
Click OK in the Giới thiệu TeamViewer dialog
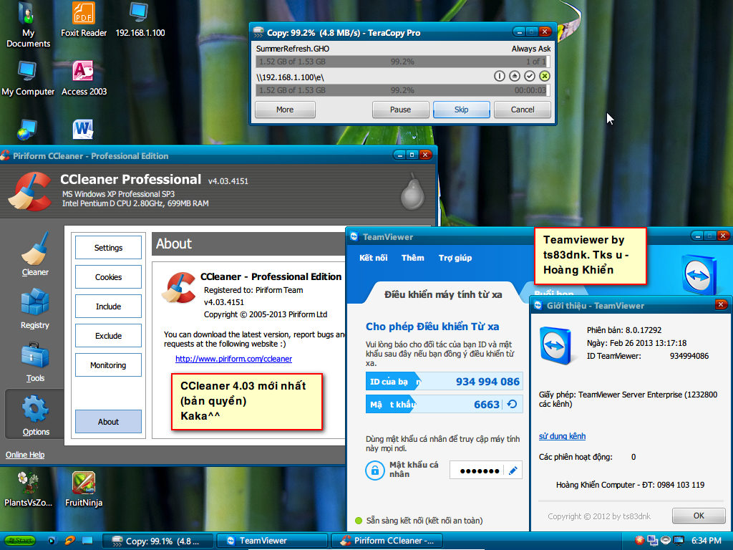(x=699, y=516)
